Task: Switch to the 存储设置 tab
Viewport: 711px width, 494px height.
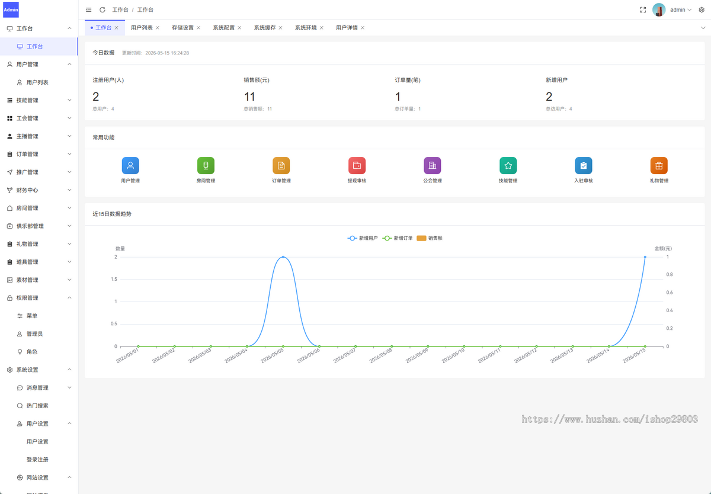Action: 182,28
